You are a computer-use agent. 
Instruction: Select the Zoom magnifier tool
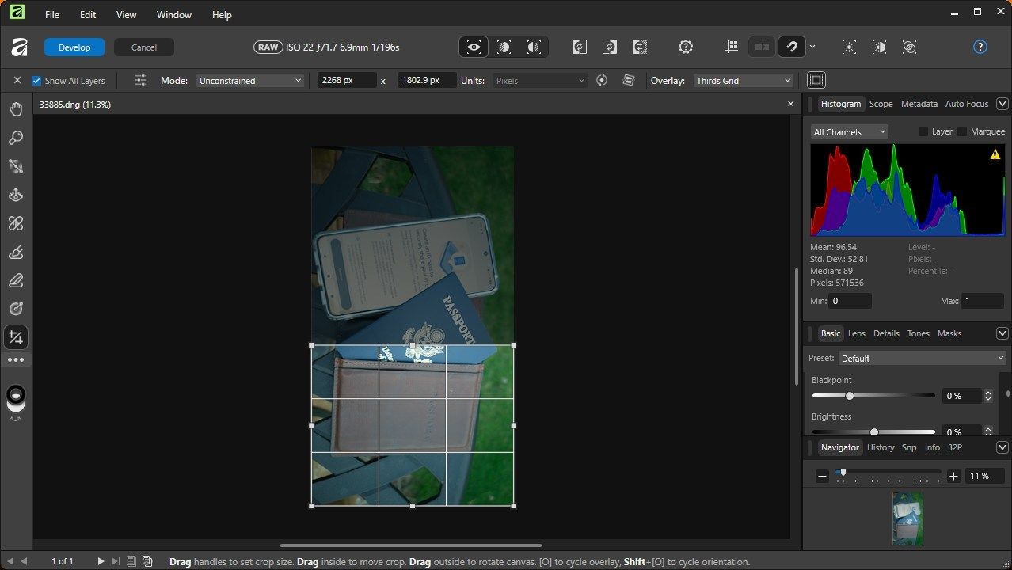click(x=16, y=138)
